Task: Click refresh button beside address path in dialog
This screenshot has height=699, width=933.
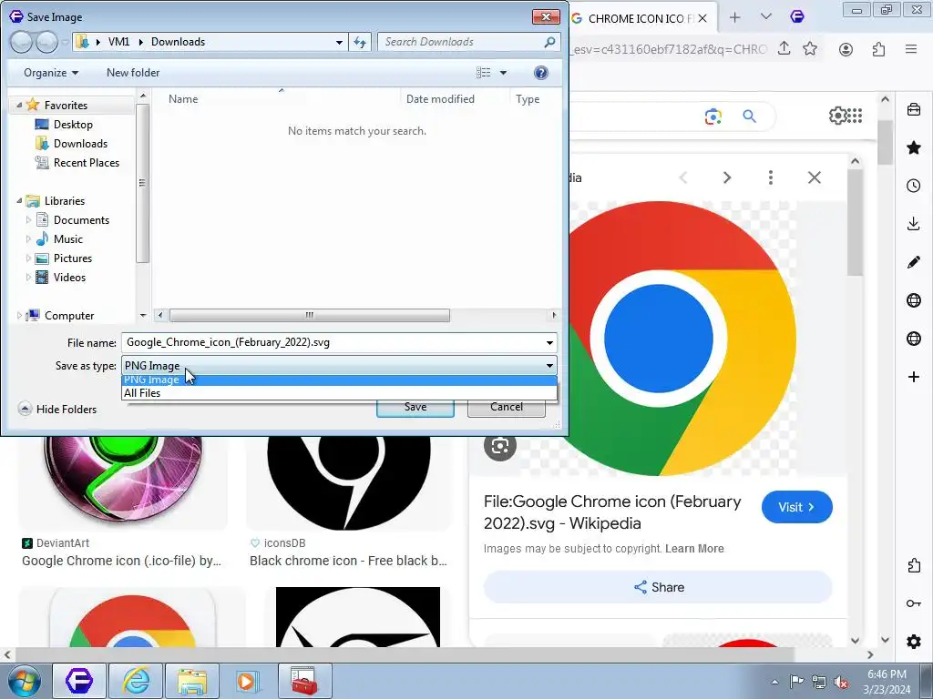Action: point(360,42)
